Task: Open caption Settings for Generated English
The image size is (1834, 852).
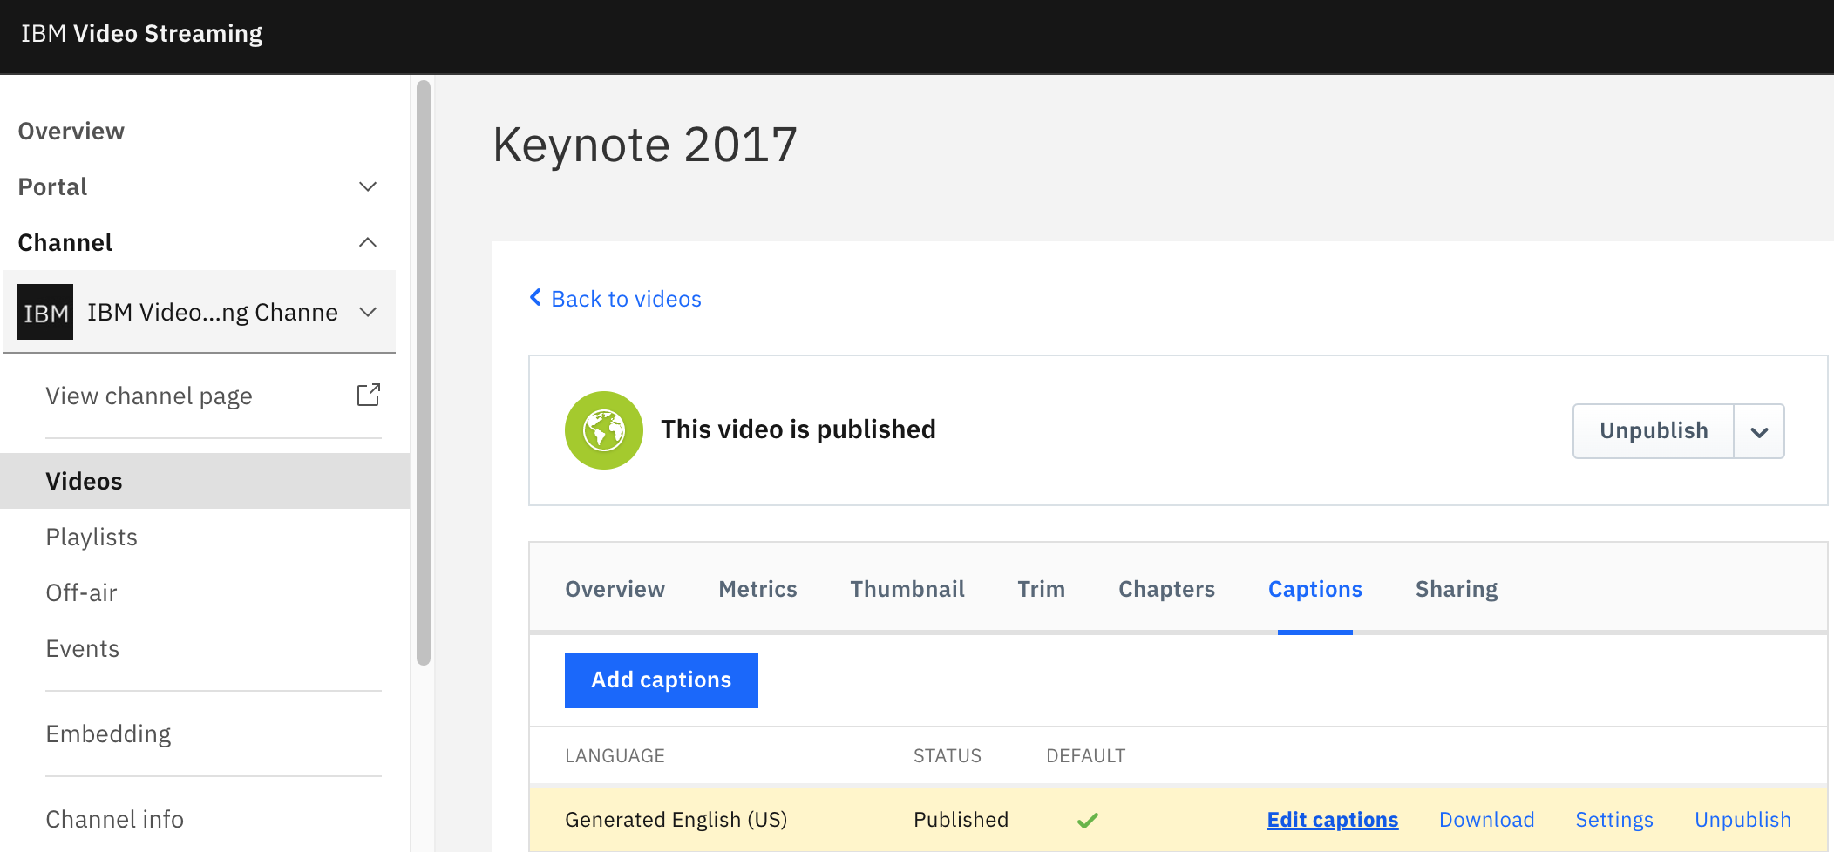Action: click(1614, 820)
